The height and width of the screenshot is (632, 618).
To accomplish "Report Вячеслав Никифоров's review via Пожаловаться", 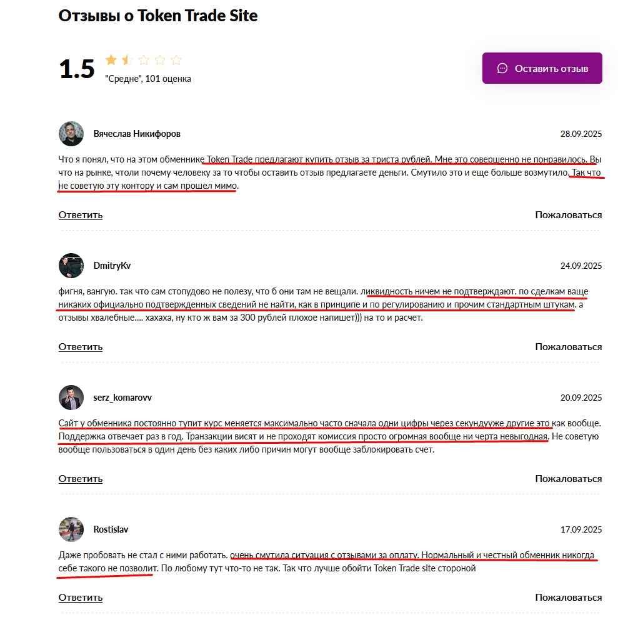I will (569, 215).
